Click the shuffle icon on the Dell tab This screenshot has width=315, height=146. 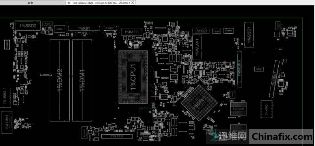69,3
